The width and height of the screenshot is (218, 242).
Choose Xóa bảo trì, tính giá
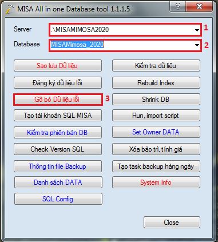(x=156, y=149)
